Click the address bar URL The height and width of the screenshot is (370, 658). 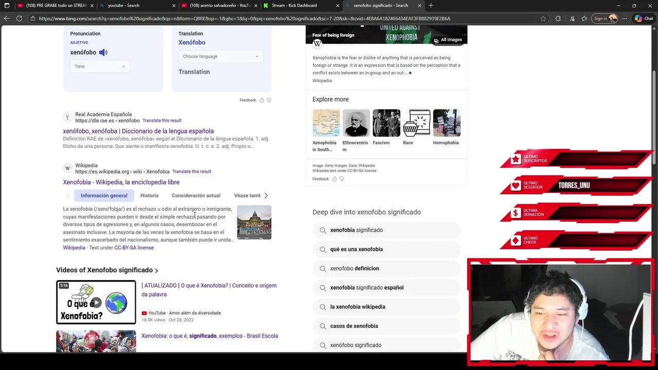tap(244, 18)
